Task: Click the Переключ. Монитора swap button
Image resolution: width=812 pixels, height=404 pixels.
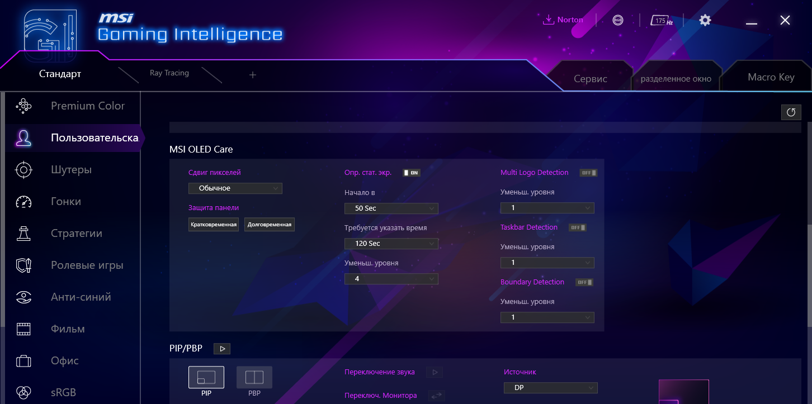Action: click(x=436, y=396)
